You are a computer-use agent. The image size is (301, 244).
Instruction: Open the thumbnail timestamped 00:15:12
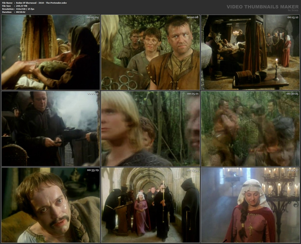[x=250, y=52]
